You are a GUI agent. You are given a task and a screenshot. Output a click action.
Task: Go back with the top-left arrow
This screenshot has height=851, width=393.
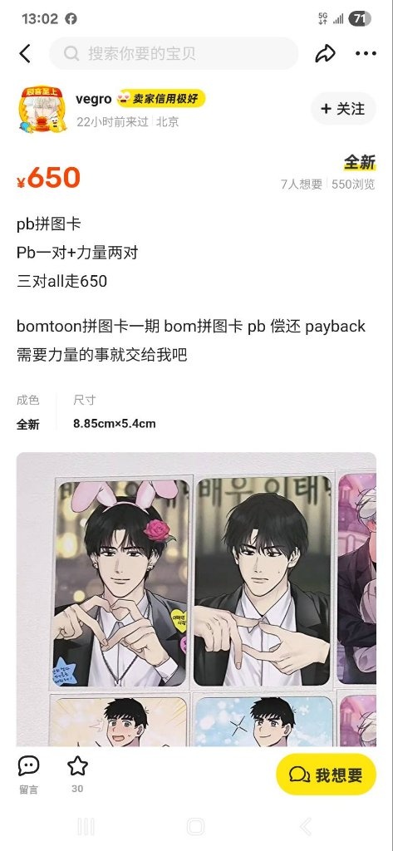pos(25,54)
